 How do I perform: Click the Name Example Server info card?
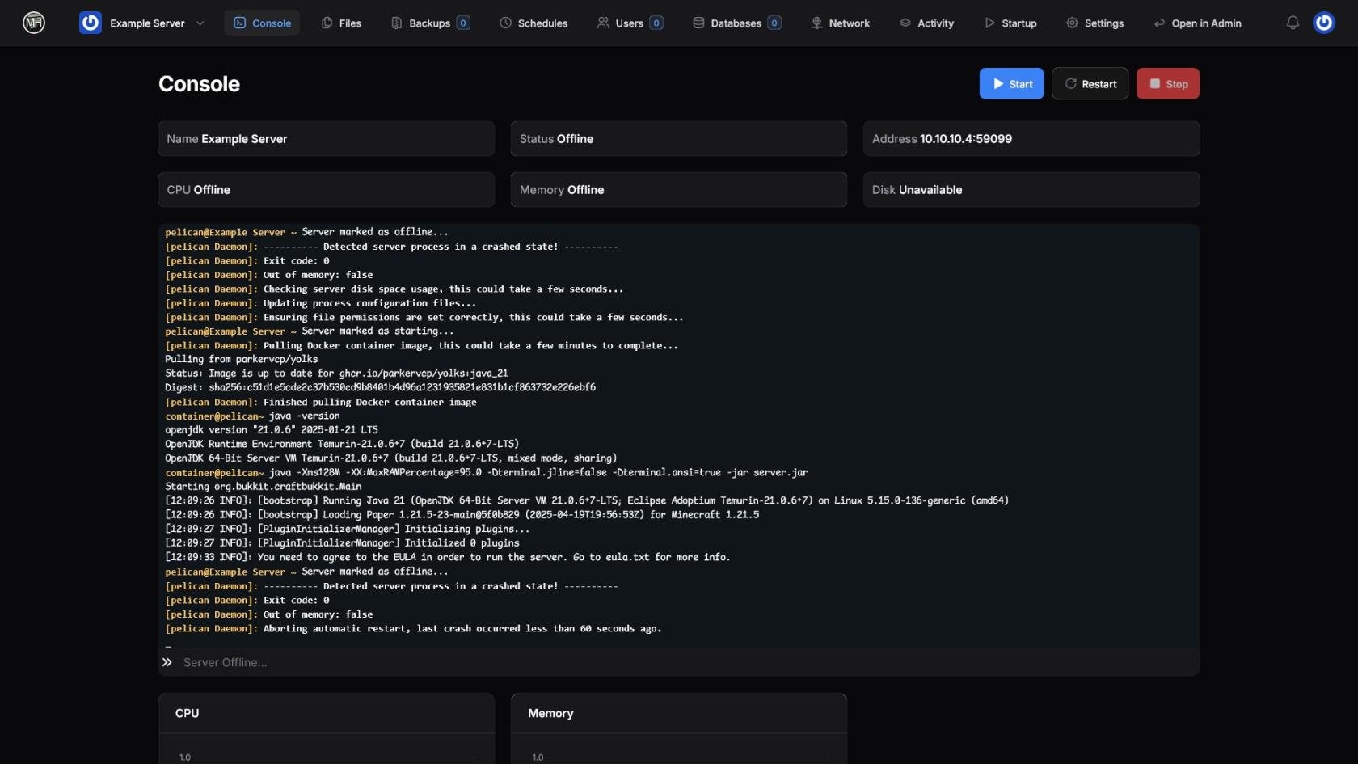327,139
